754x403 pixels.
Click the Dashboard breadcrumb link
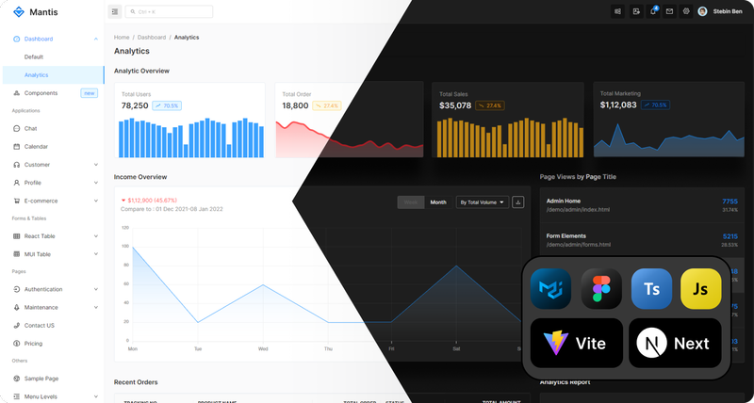coord(152,37)
